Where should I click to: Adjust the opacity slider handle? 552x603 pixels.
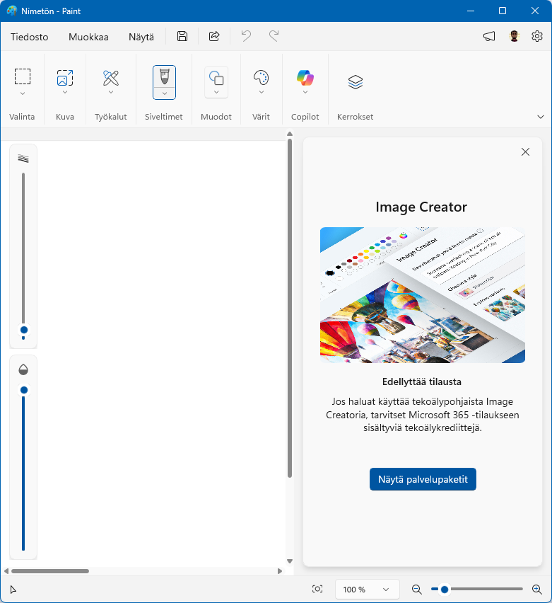(24, 391)
